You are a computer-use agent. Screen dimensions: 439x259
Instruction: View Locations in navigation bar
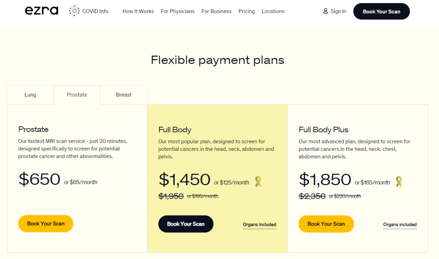(x=273, y=11)
